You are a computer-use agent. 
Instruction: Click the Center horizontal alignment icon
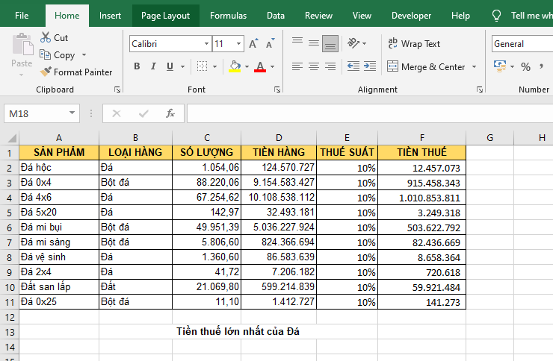tap(314, 66)
